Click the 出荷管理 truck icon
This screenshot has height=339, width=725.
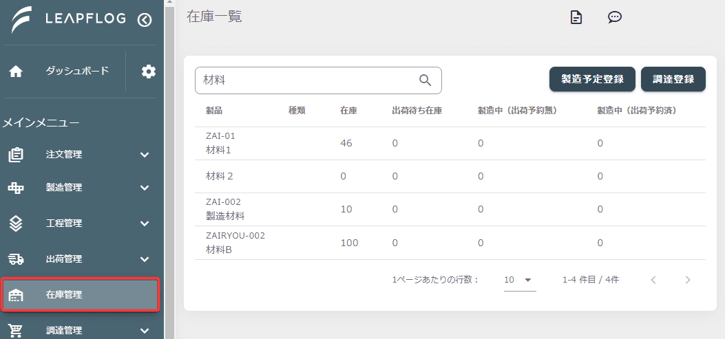tap(17, 259)
